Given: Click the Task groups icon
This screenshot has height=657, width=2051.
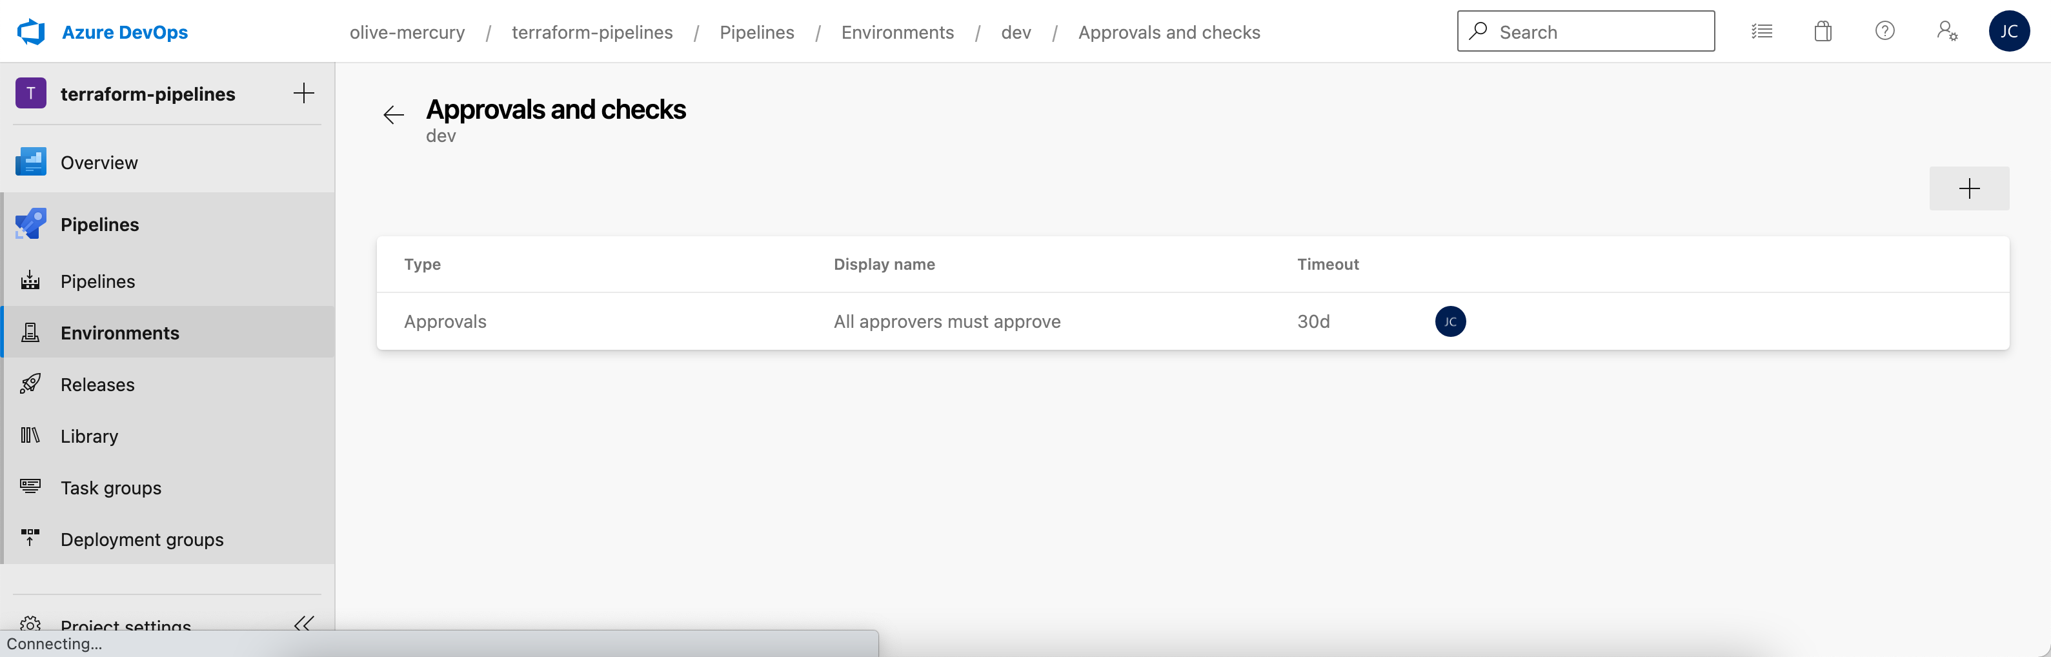Looking at the screenshot, I should coord(30,487).
